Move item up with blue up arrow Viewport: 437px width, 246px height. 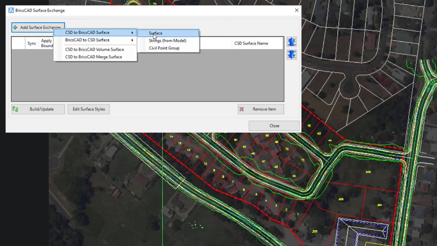tap(292, 42)
